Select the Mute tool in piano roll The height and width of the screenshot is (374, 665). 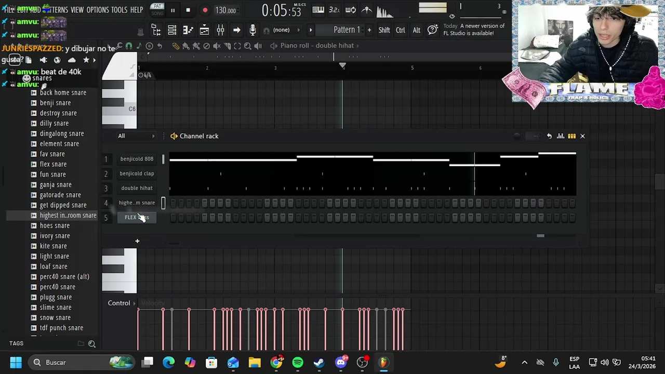point(217,46)
